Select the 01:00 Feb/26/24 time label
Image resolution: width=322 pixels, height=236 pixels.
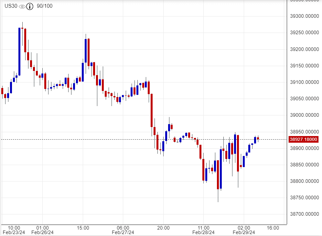(x=42, y=230)
